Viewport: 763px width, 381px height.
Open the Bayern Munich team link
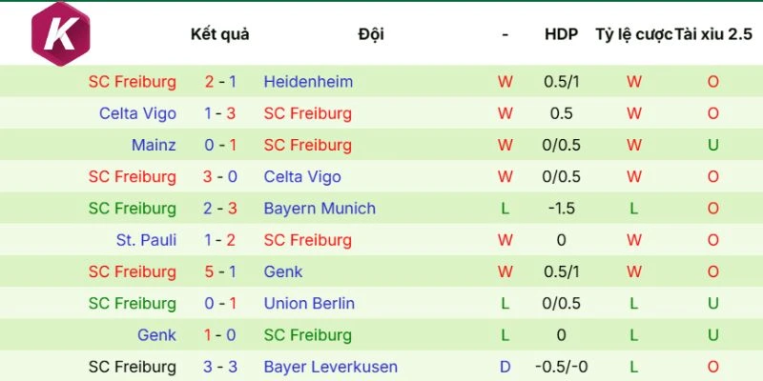320,209
